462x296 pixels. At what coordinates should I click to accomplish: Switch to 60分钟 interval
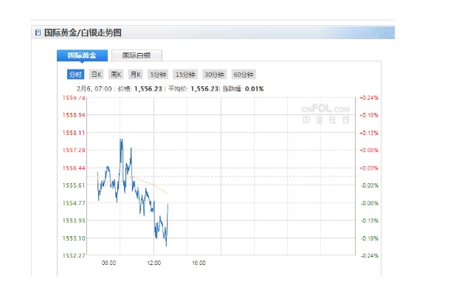243,75
